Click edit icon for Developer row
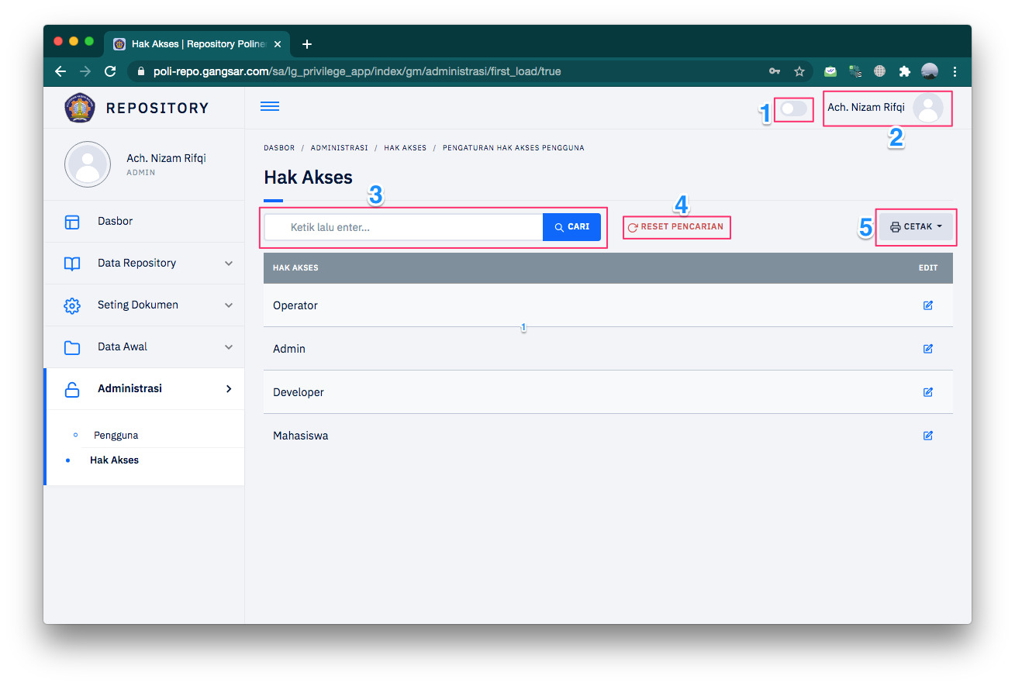The height and width of the screenshot is (686, 1015). click(927, 392)
